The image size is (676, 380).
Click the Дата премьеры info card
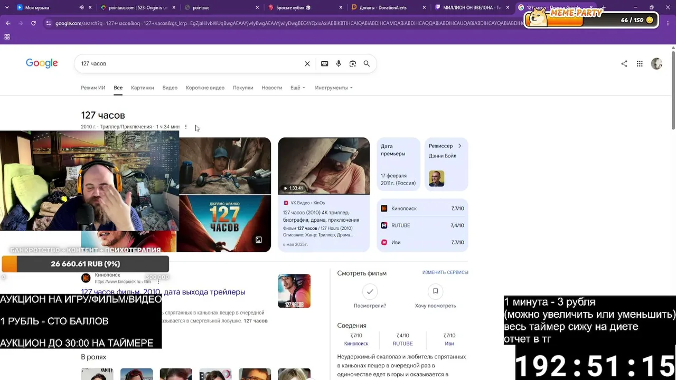[398, 164]
